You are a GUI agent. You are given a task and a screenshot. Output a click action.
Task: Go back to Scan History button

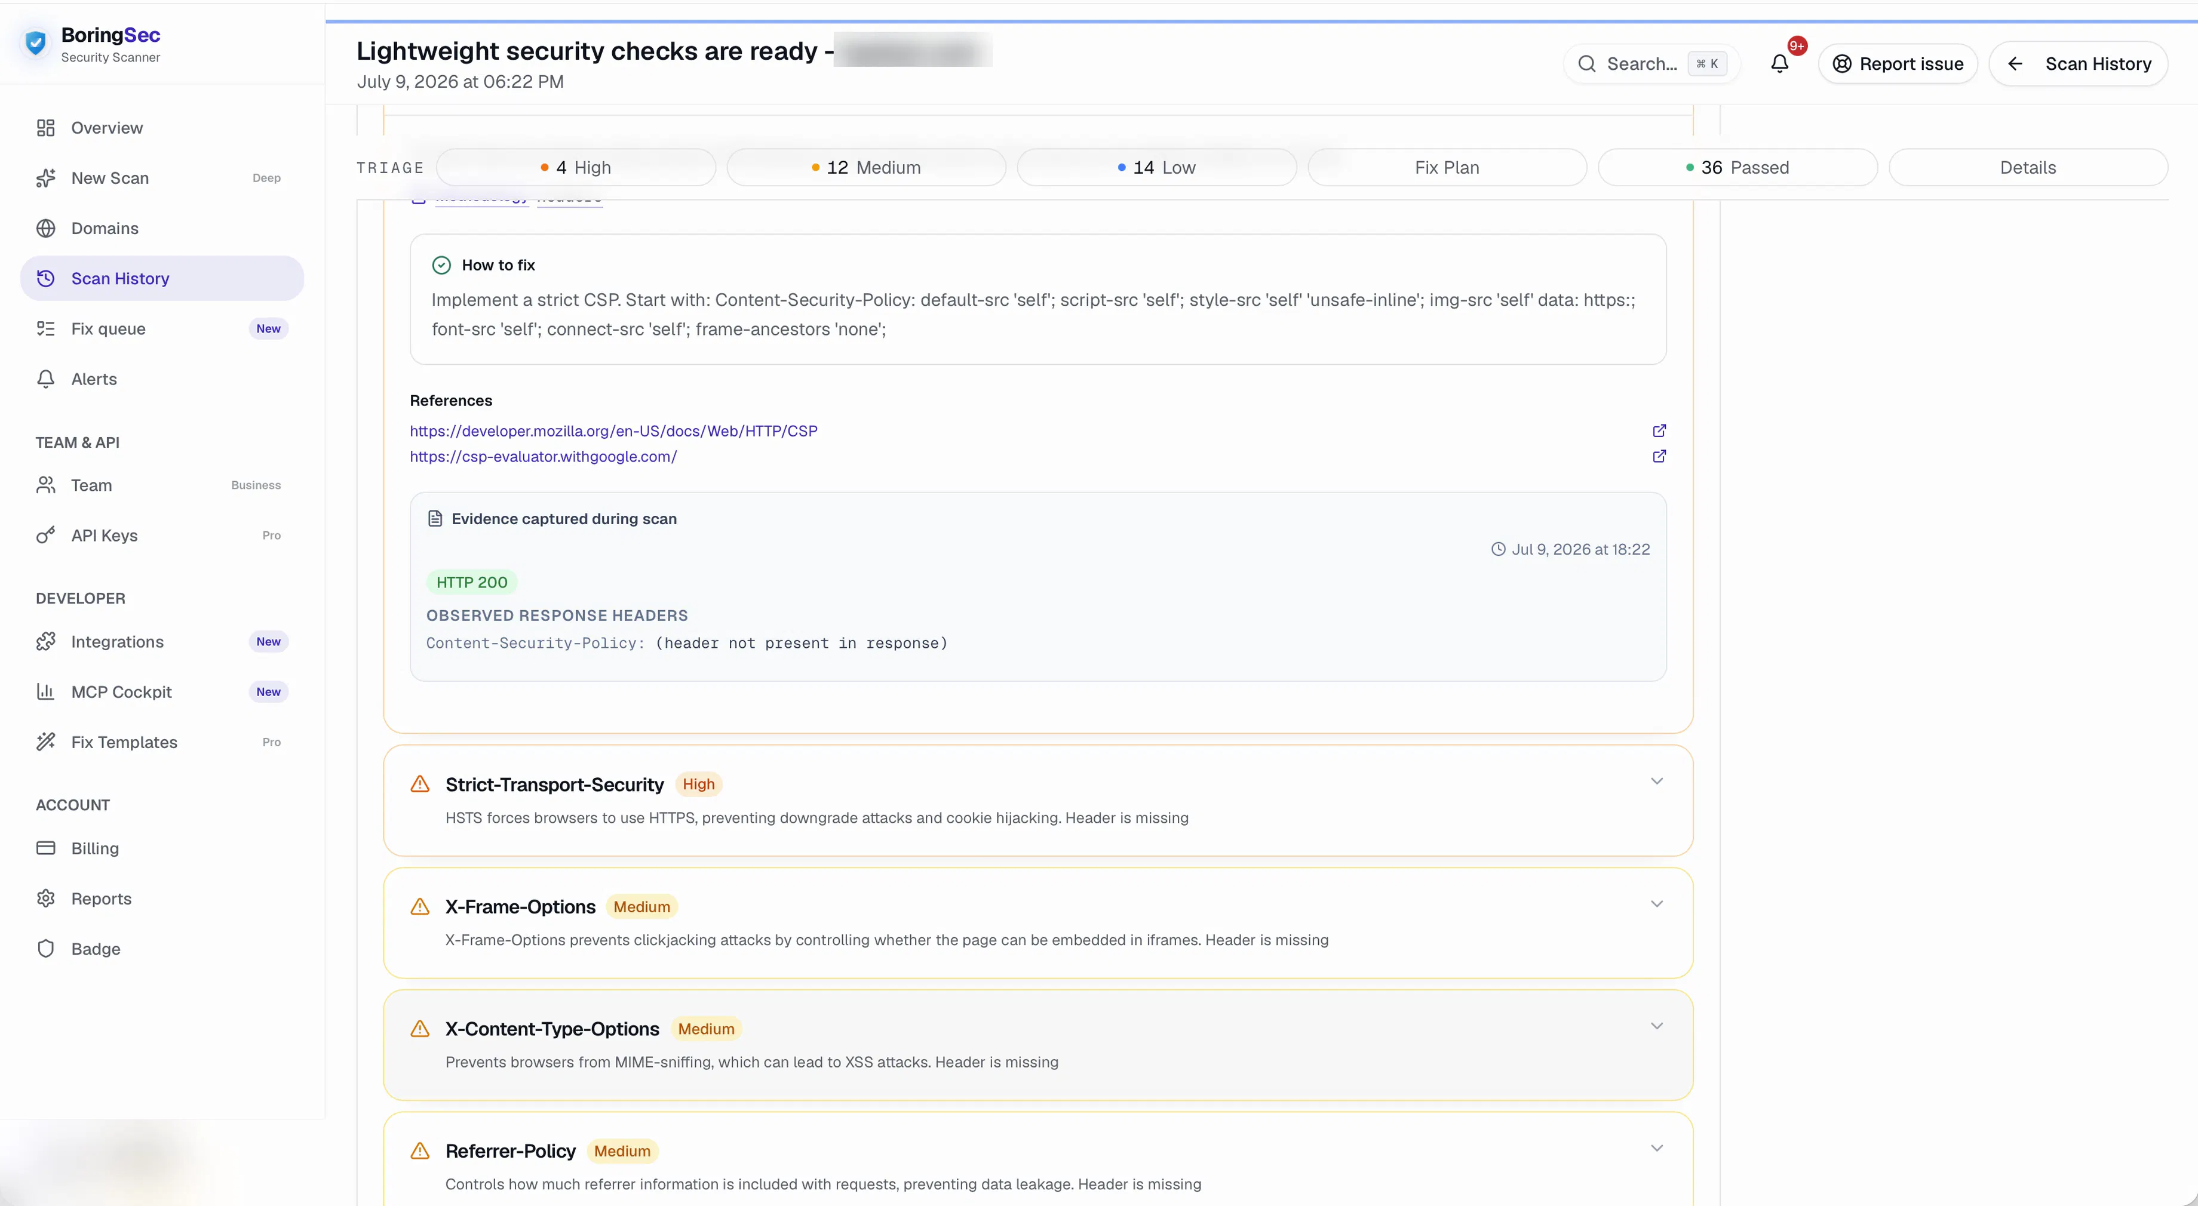pyautogui.click(x=2079, y=64)
